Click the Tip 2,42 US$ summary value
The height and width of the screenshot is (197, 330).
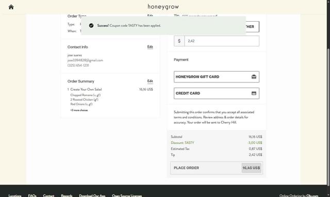255,155
